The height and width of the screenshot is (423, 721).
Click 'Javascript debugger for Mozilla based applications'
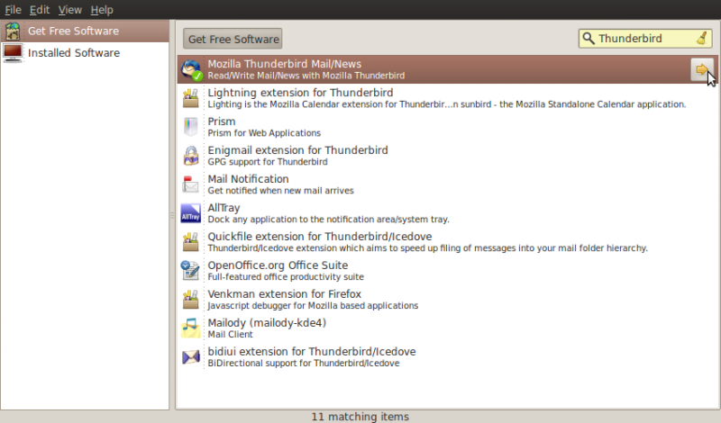pyautogui.click(x=313, y=306)
